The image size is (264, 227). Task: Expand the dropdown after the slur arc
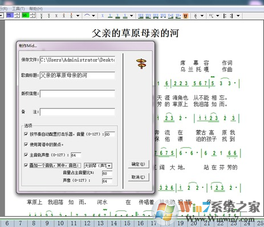tap(94, 16)
